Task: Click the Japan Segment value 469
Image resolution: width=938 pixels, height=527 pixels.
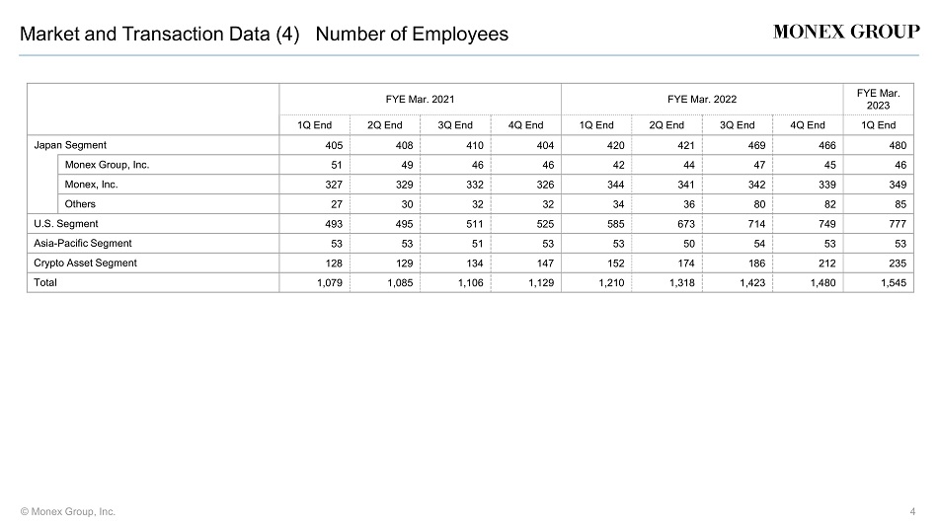Action: tap(756, 145)
